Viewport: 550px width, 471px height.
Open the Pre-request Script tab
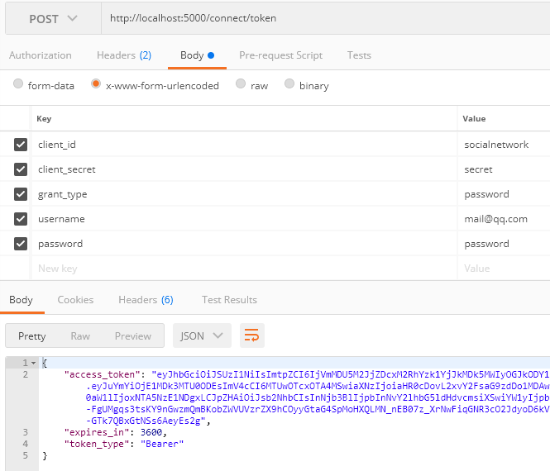(x=280, y=55)
